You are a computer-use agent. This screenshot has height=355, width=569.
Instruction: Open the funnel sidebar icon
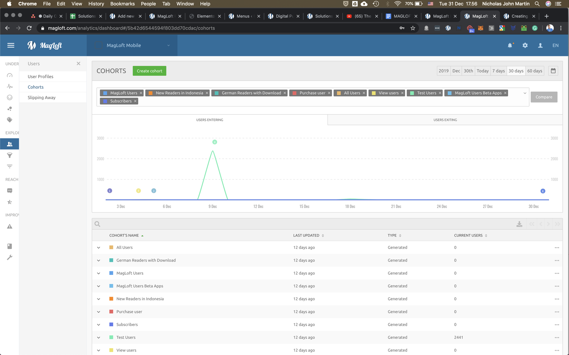point(10,155)
